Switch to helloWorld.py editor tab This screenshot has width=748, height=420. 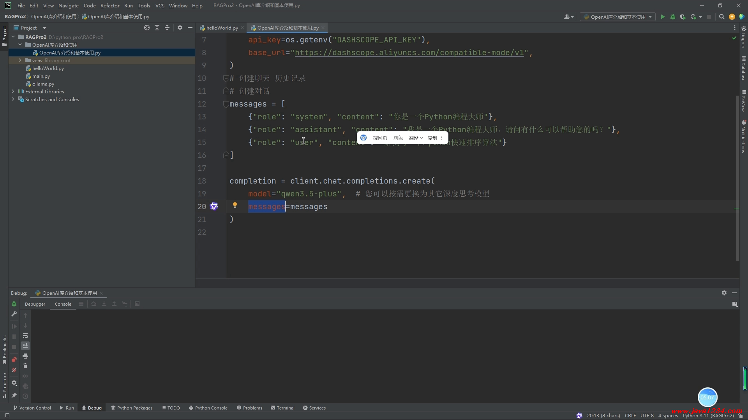pos(222,28)
